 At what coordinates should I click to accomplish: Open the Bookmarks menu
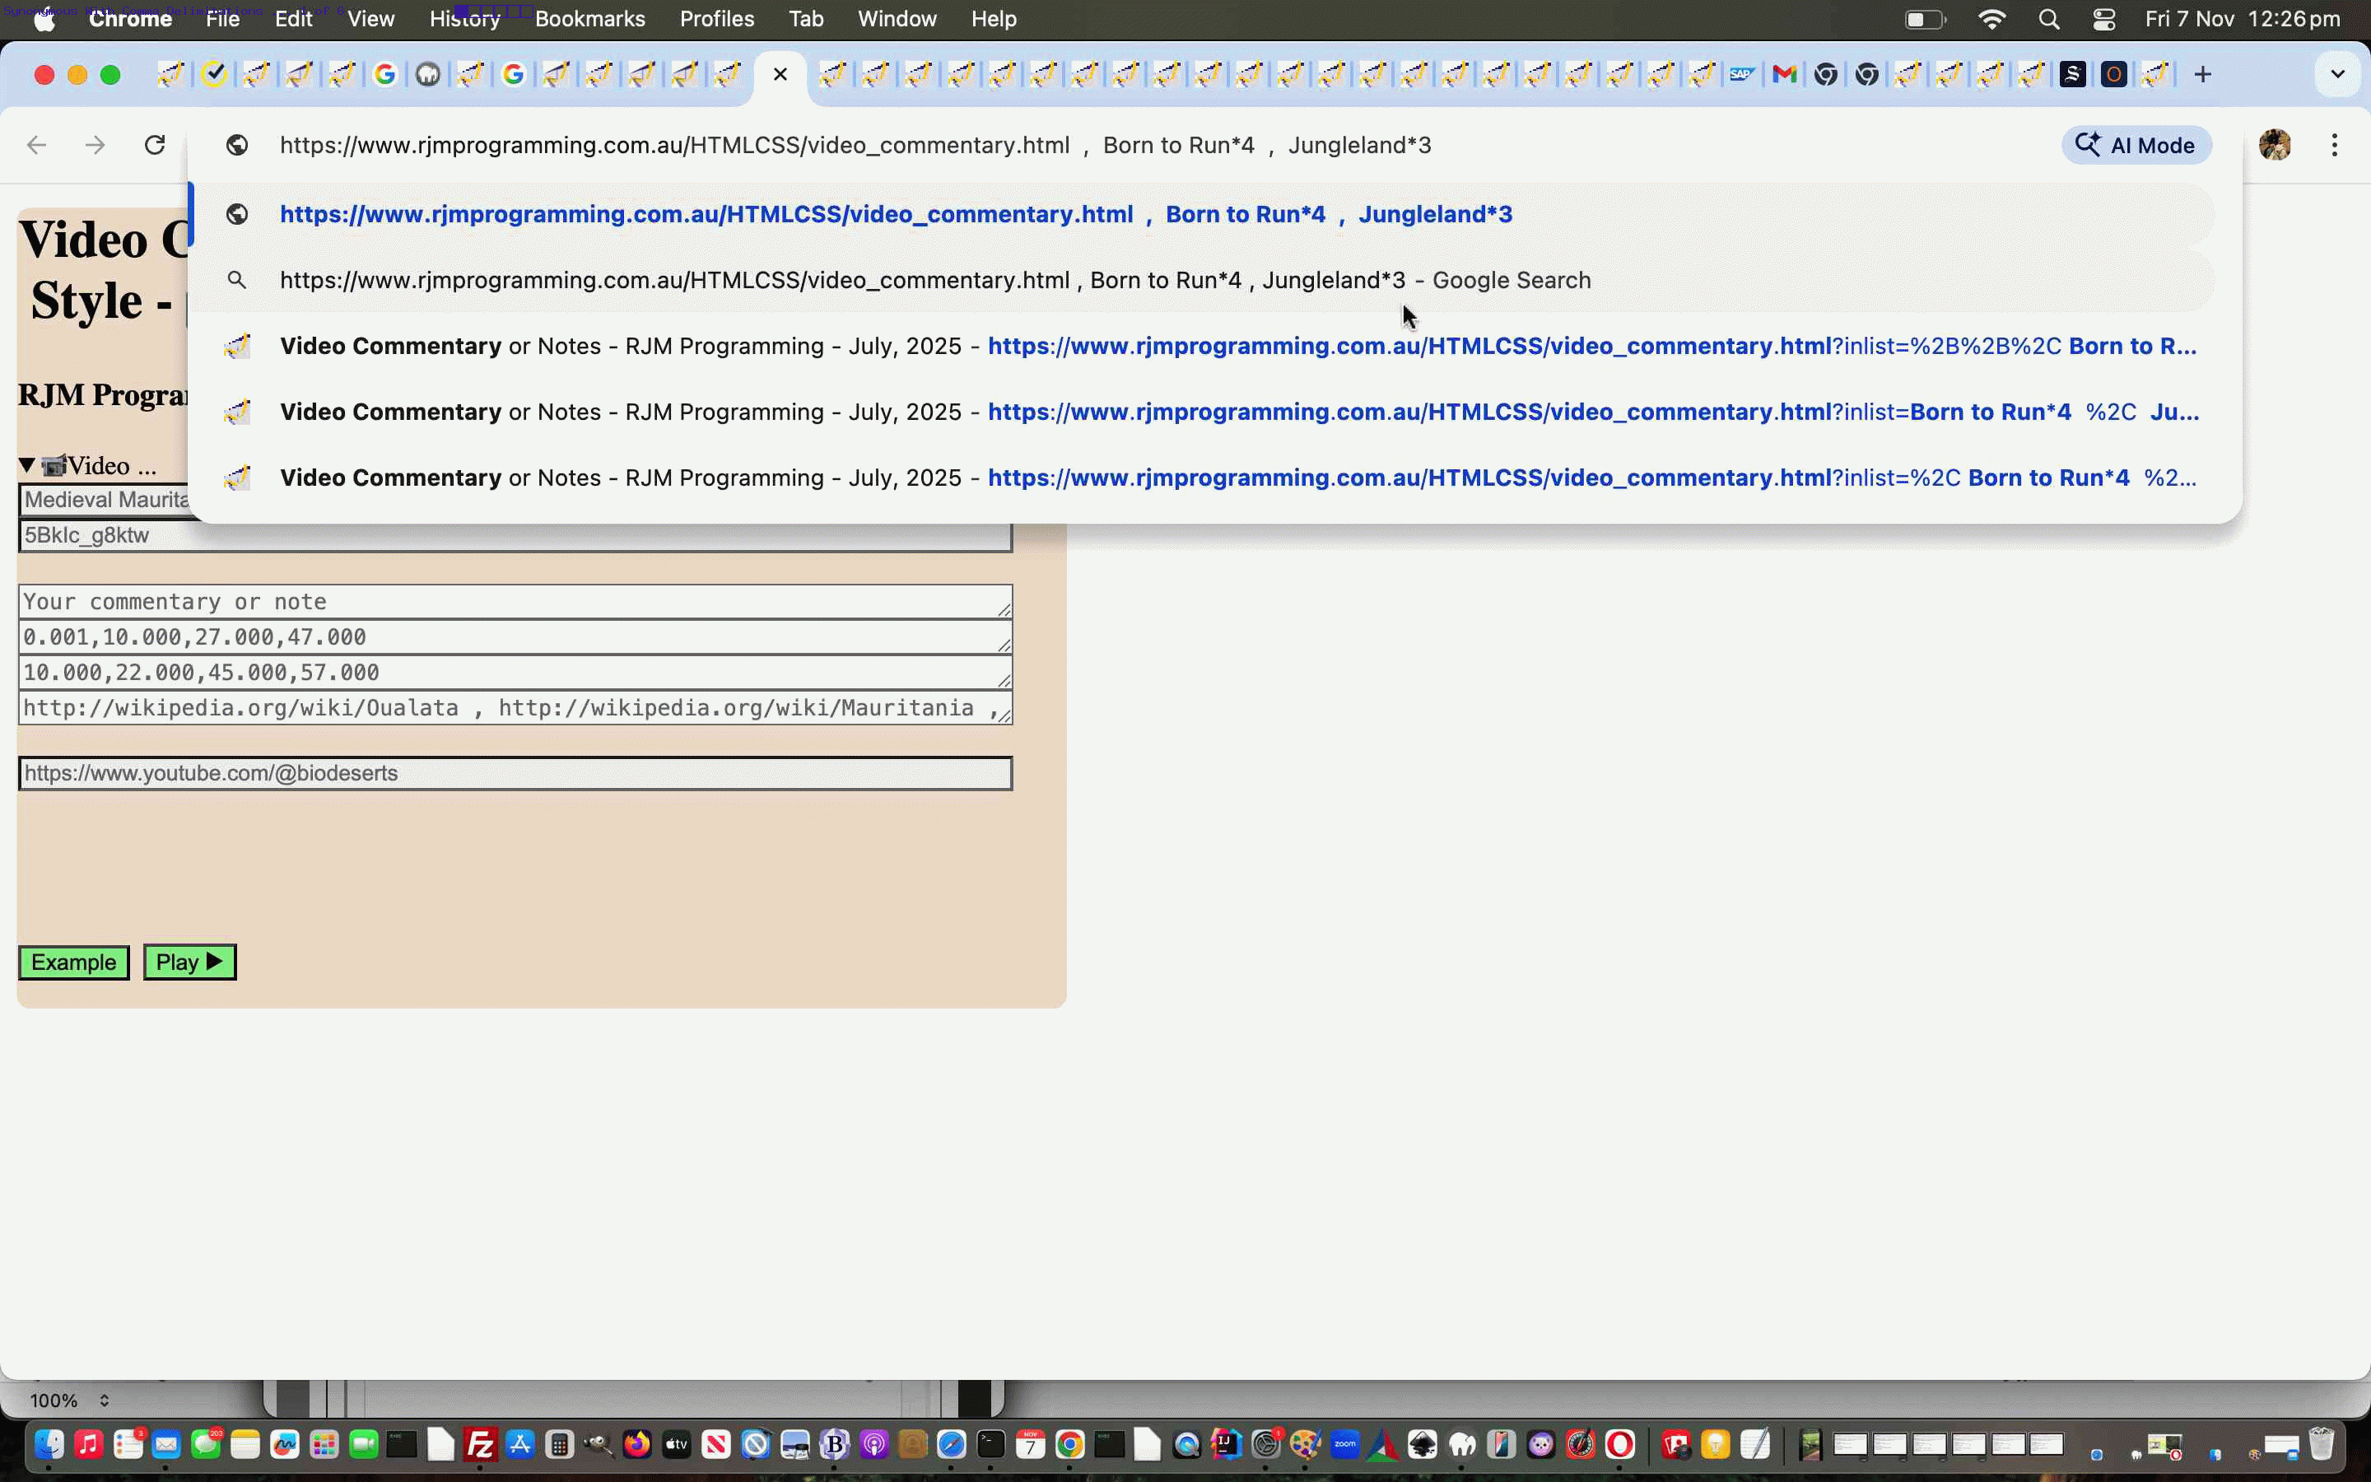tap(589, 19)
